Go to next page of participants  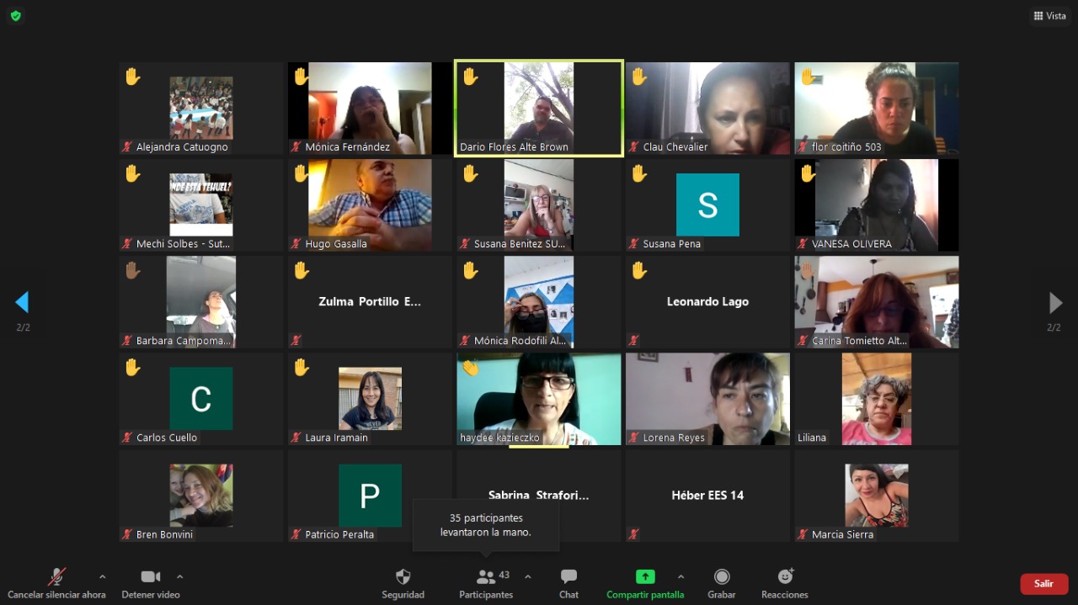click(x=1054, y=303)
